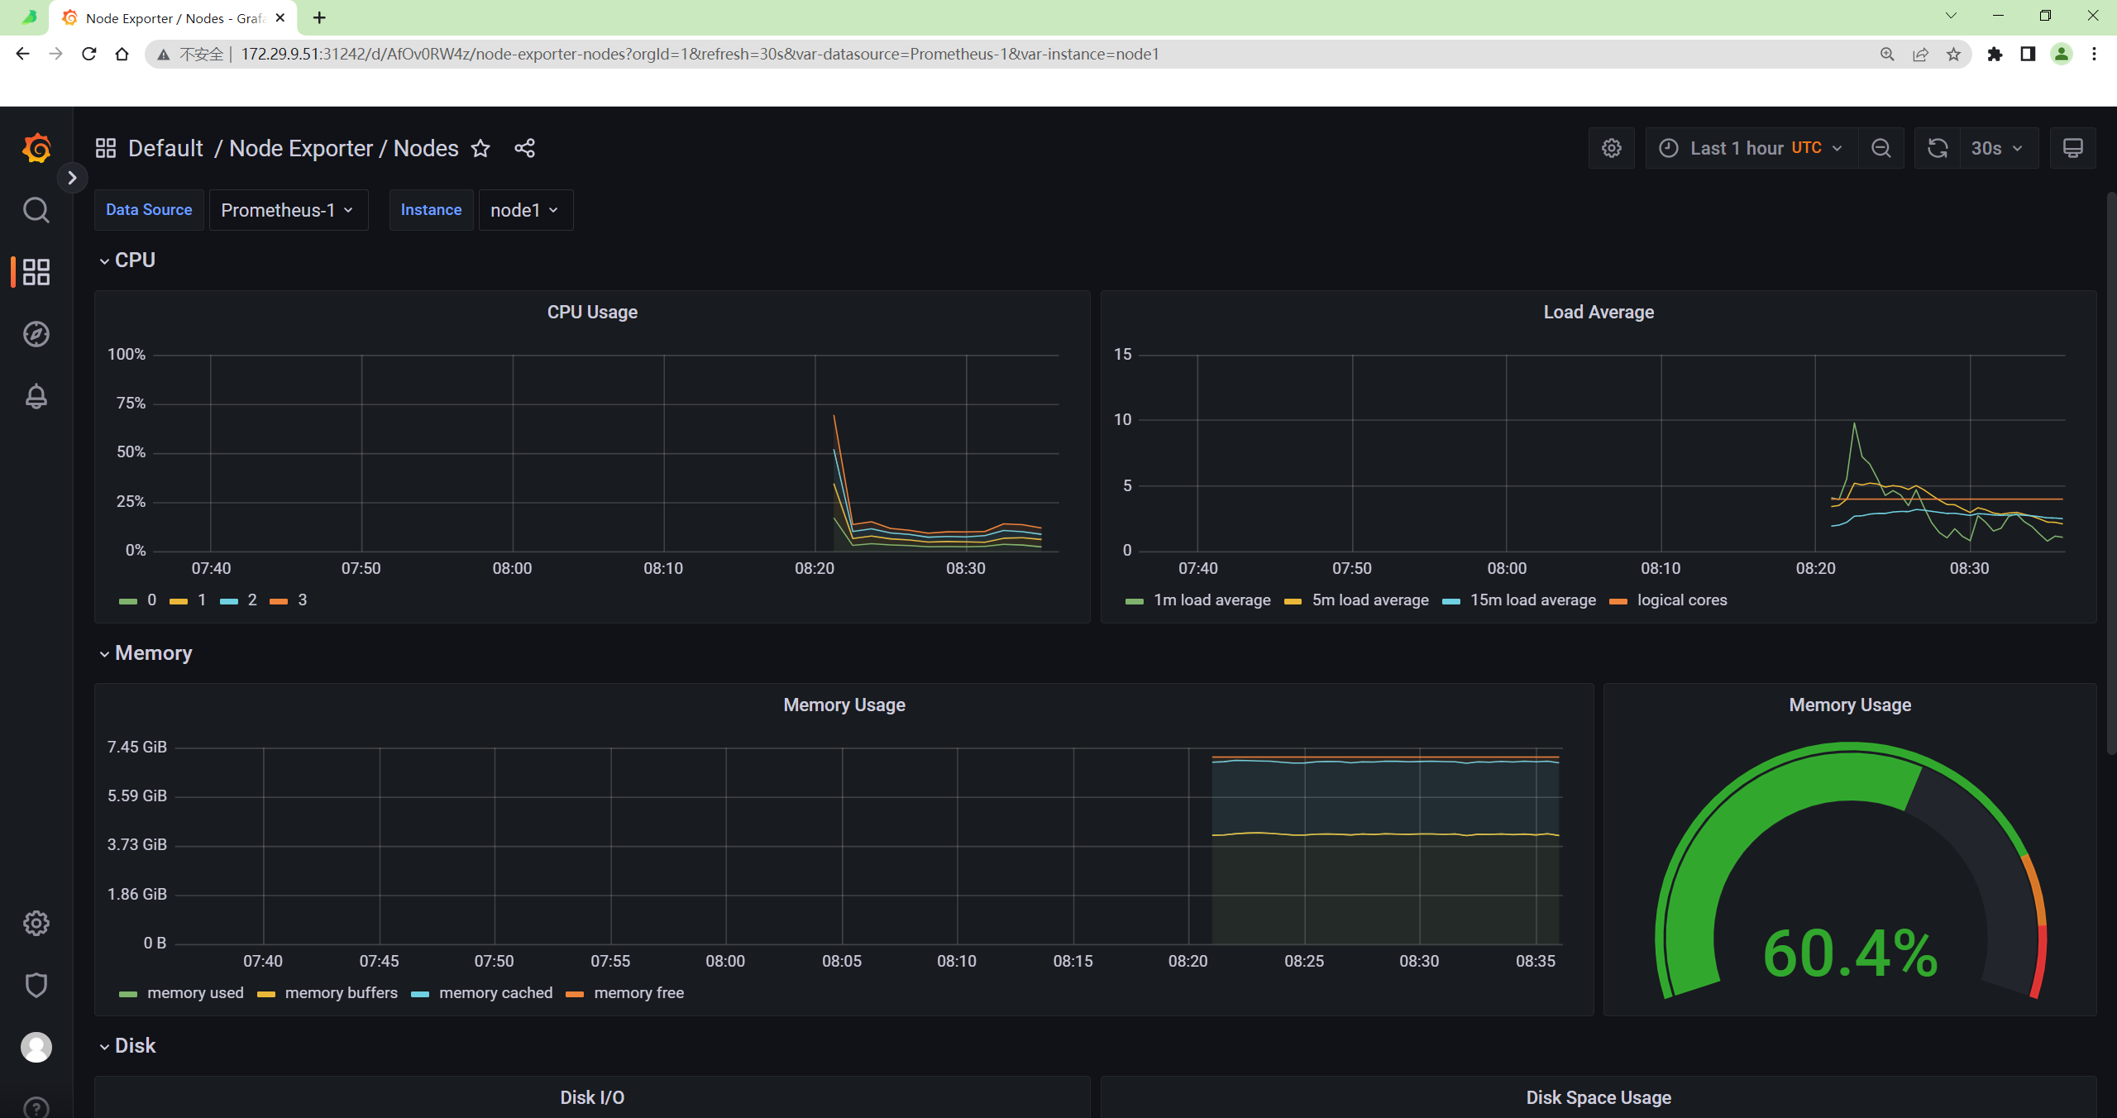Open the CPU Usage panel title menu
Image resolution: width=2117 pixels, height=1118 pixels.
592,313
